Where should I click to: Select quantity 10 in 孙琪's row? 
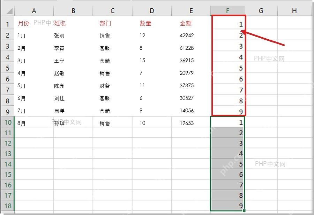(x=143, y=123)
